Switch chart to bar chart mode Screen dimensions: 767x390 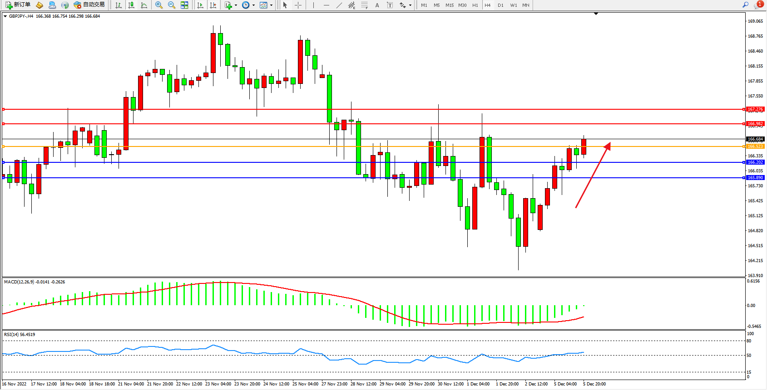[119, 5]
